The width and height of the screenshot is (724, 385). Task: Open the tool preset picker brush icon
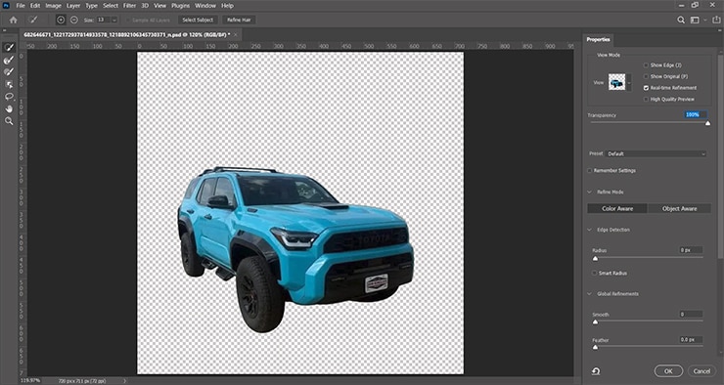click(33, 20)
